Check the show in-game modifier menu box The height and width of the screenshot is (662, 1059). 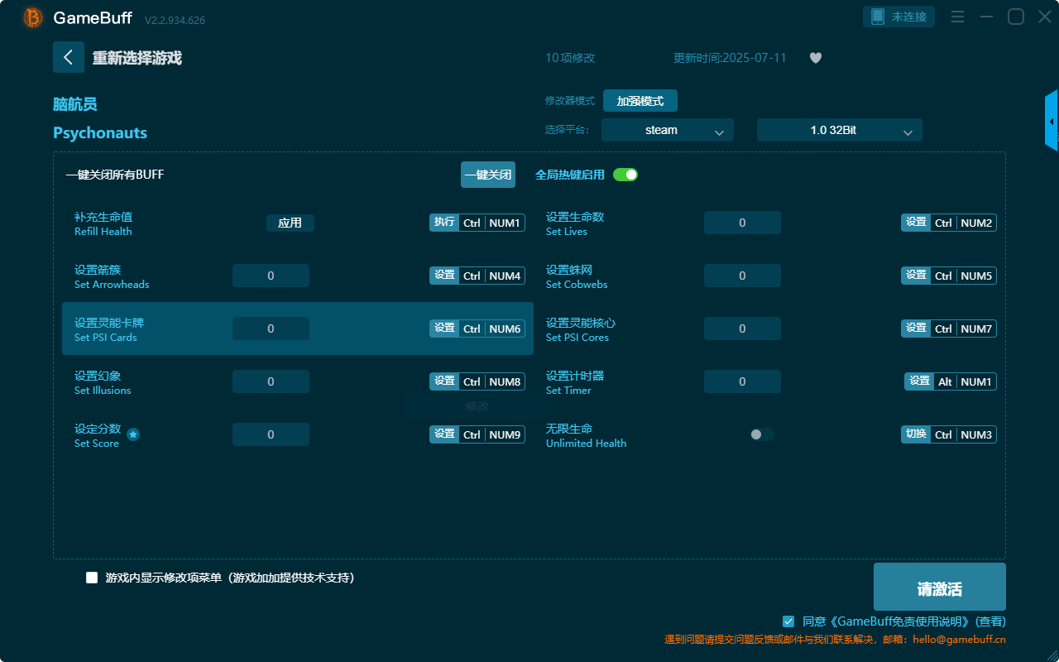pos(92,578)
